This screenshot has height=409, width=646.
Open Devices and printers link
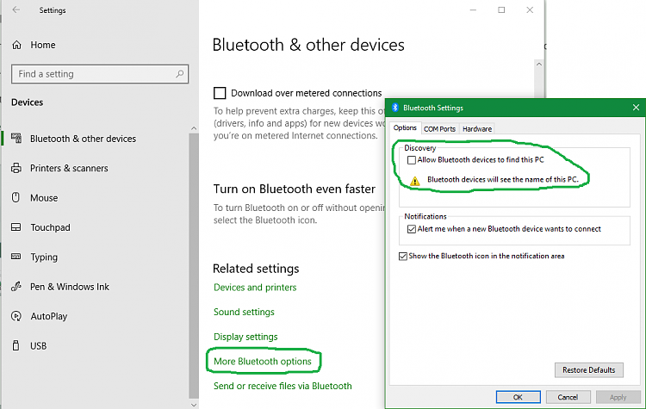click(x=255, y=287)
